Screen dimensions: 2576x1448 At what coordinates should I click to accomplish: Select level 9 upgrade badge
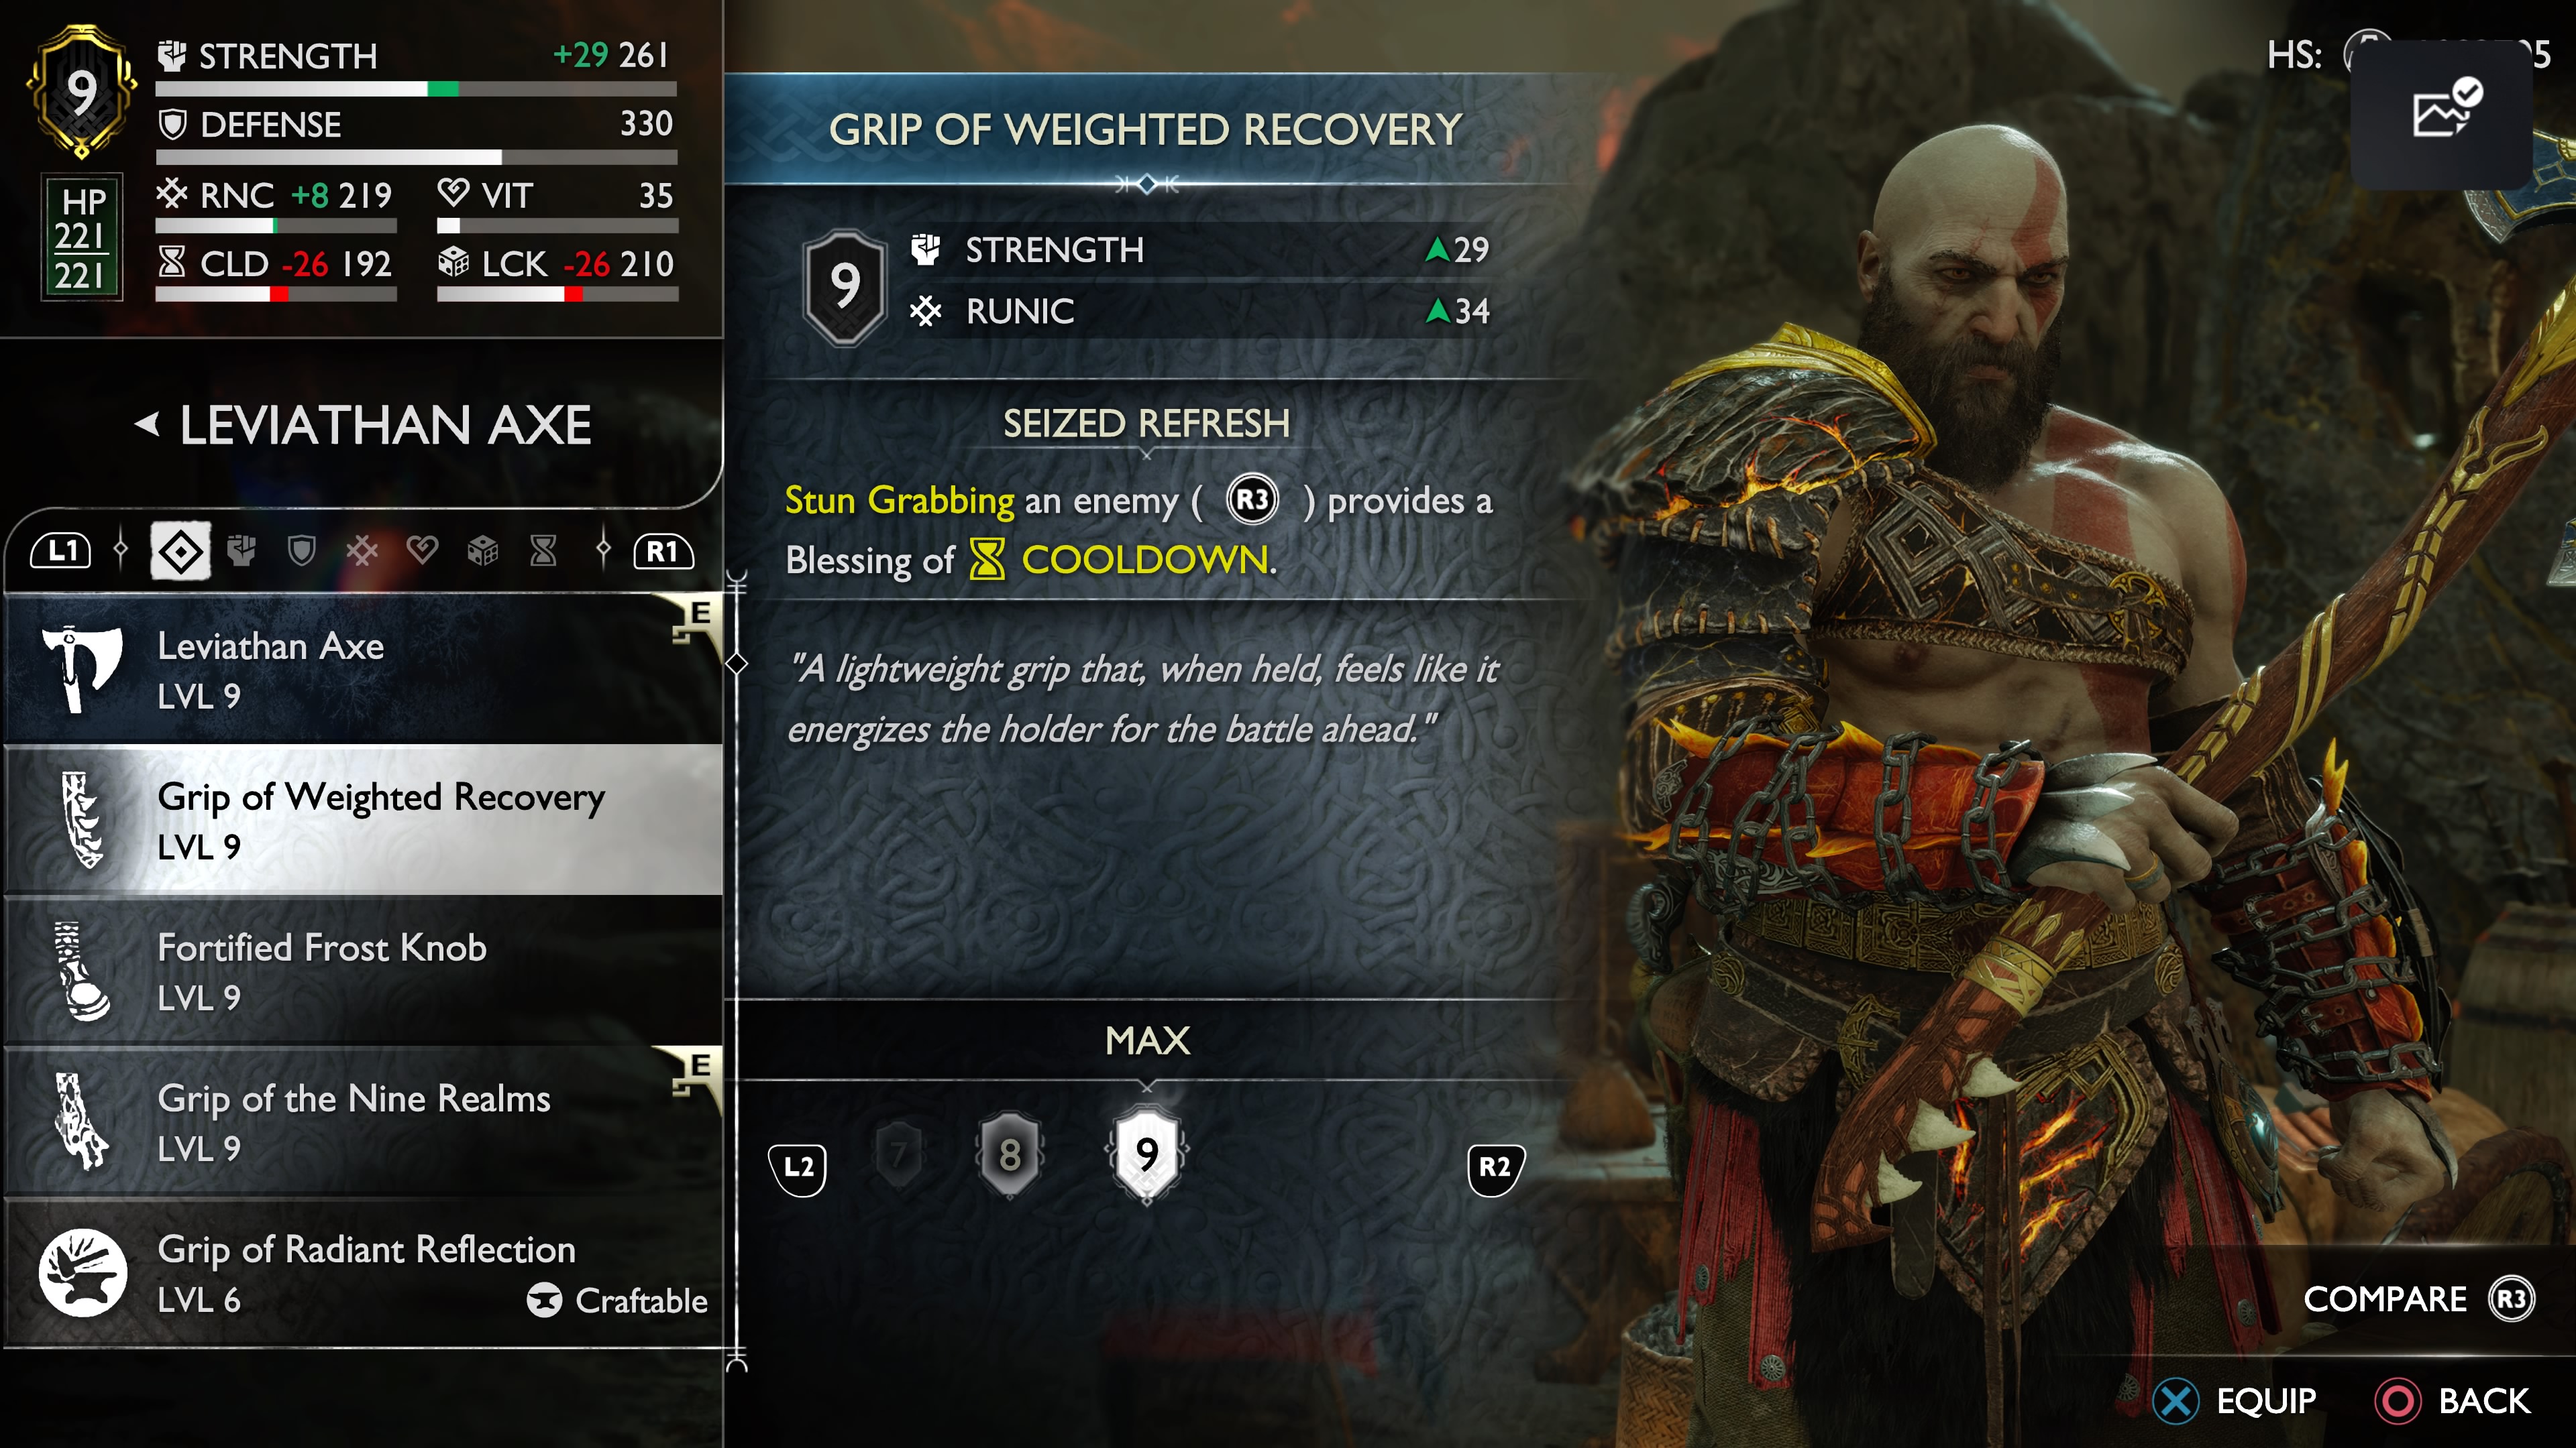(1147, 1154)
